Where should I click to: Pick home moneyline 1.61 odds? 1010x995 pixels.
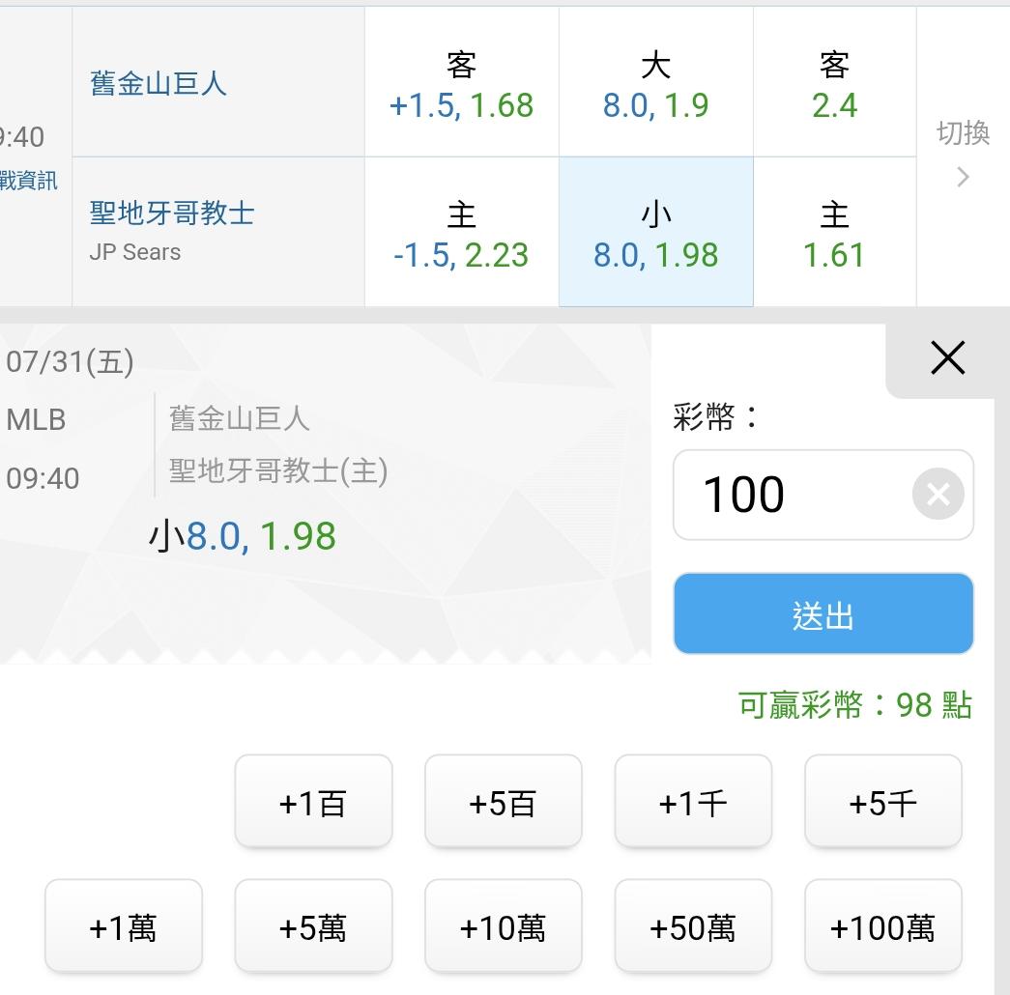point(835,232)
